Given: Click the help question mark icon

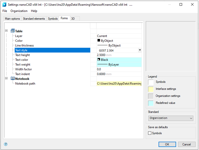Looking at the screenshot, I should coord(6,144).
